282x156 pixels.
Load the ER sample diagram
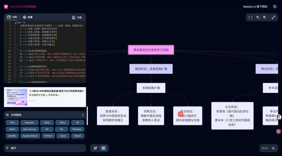pyautogui.click(x=78, y=123)
